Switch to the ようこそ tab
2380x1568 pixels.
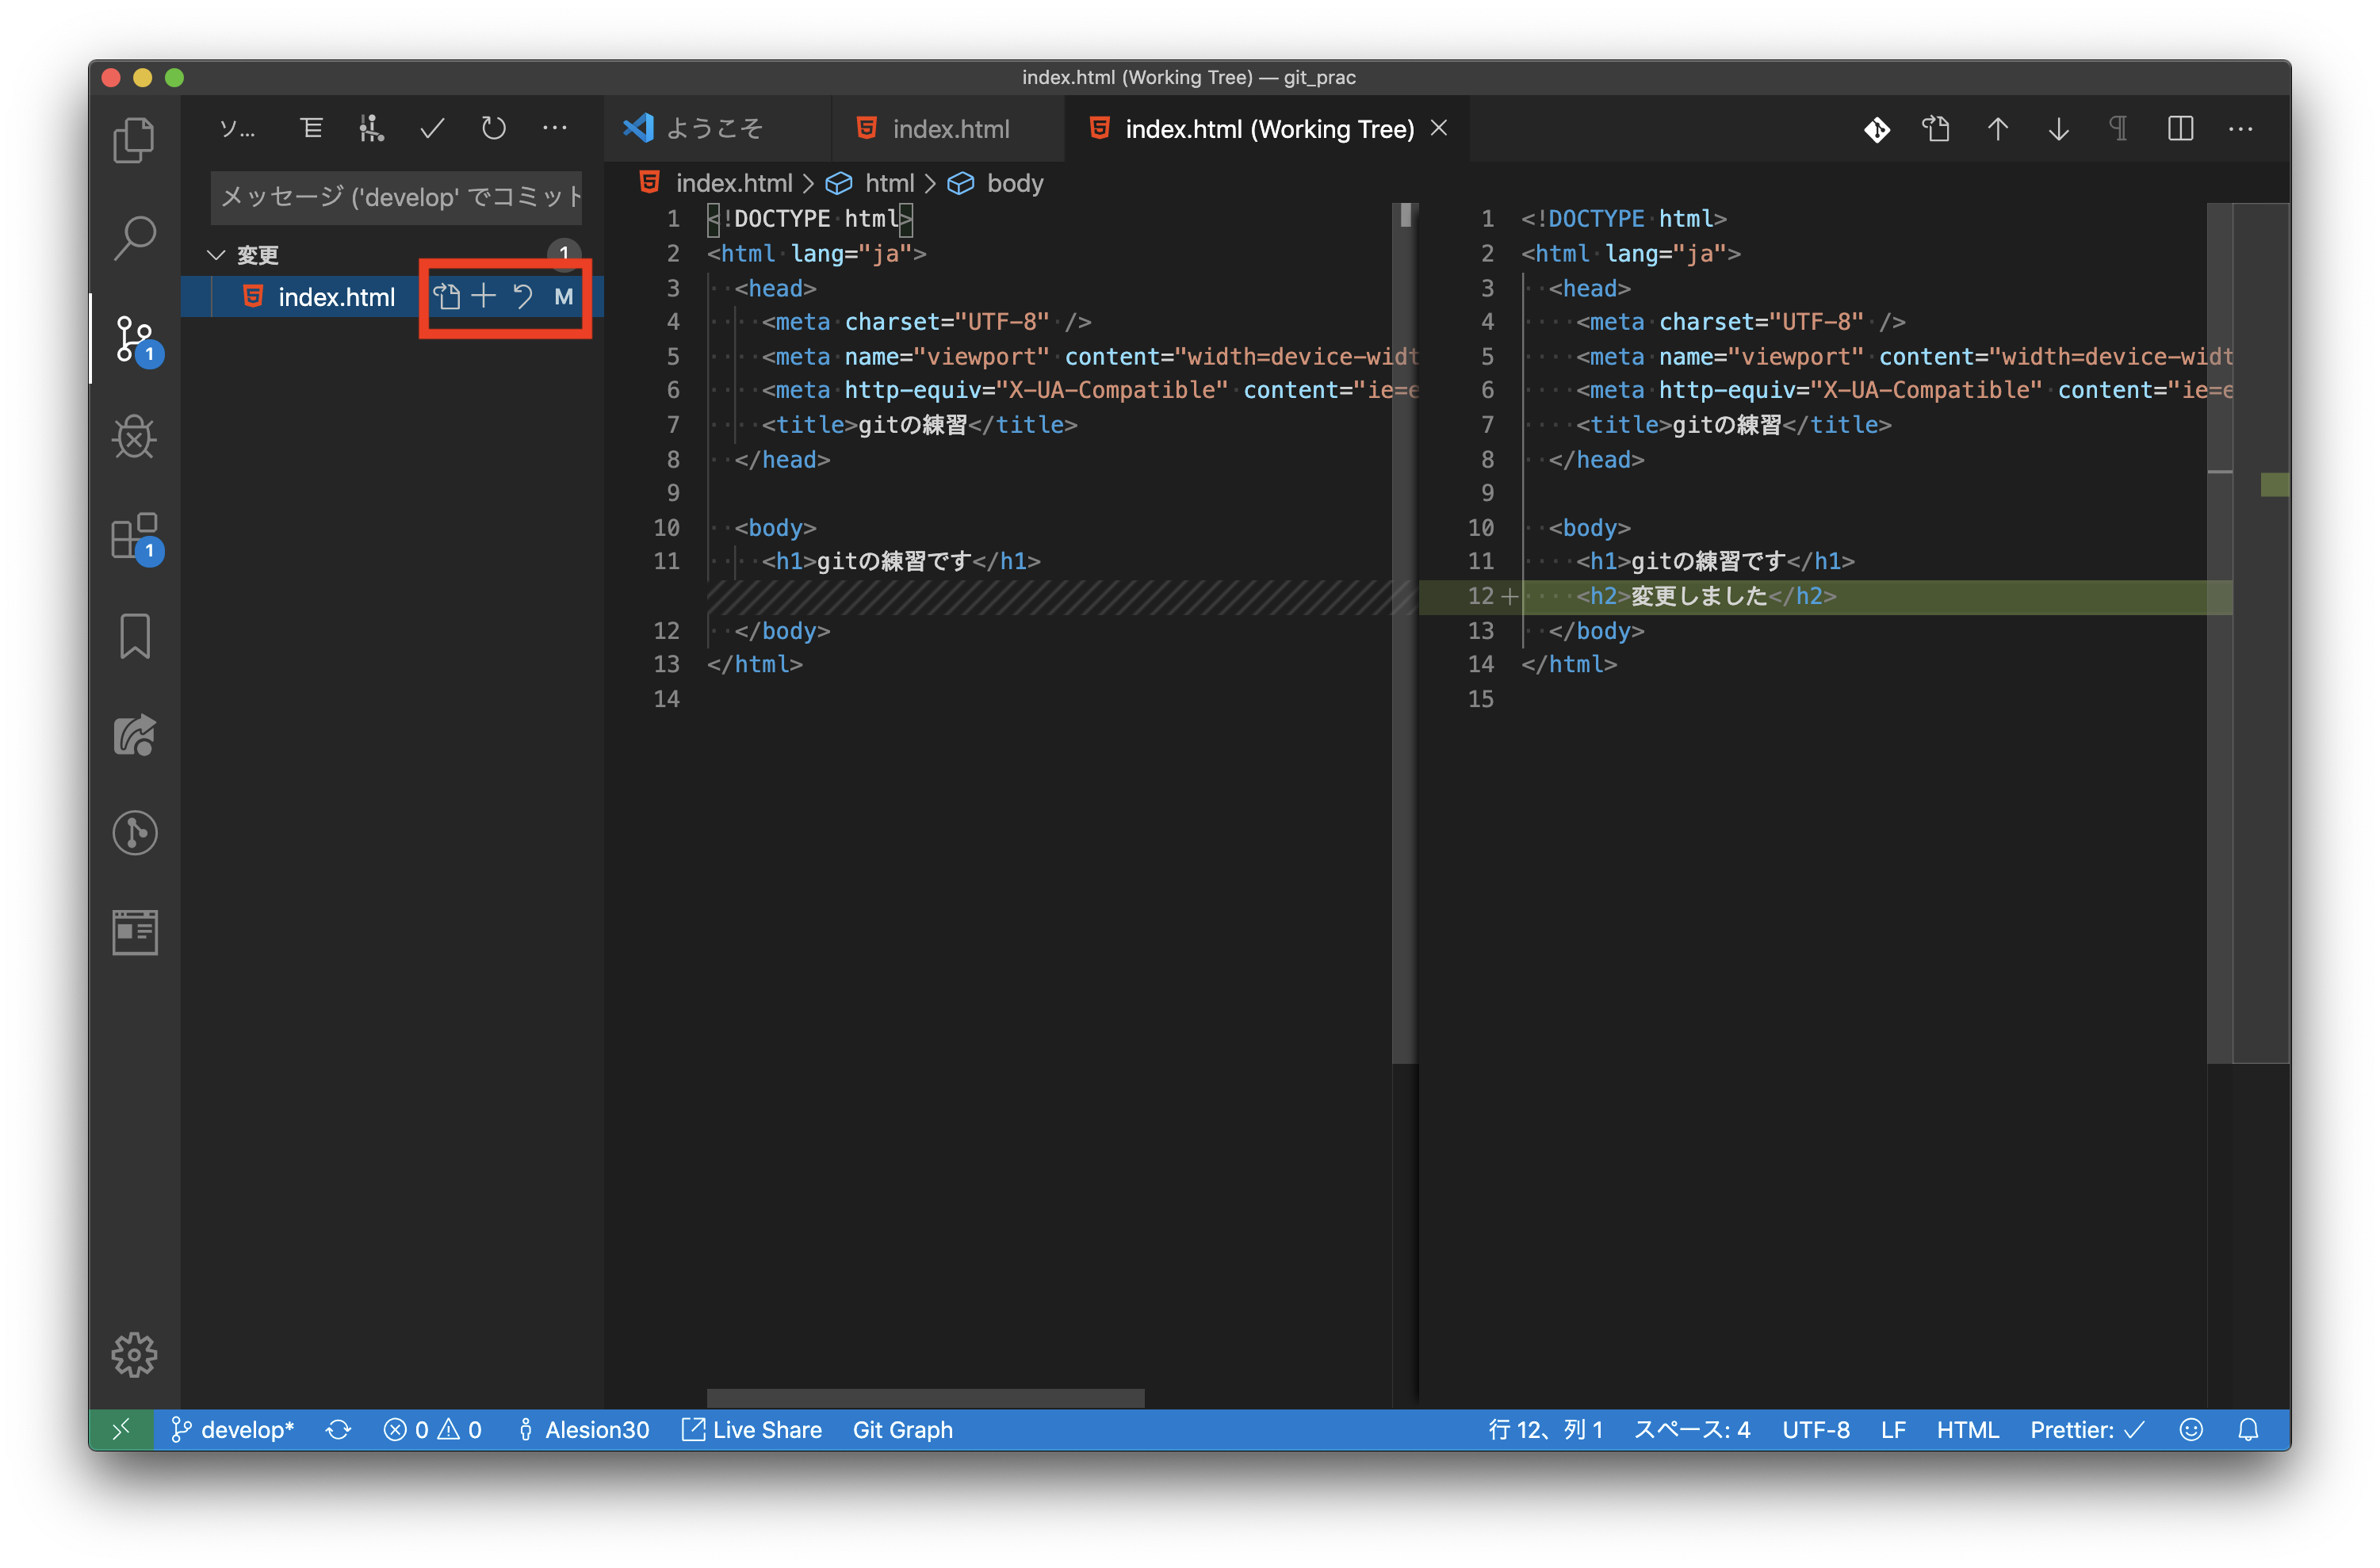714,129
